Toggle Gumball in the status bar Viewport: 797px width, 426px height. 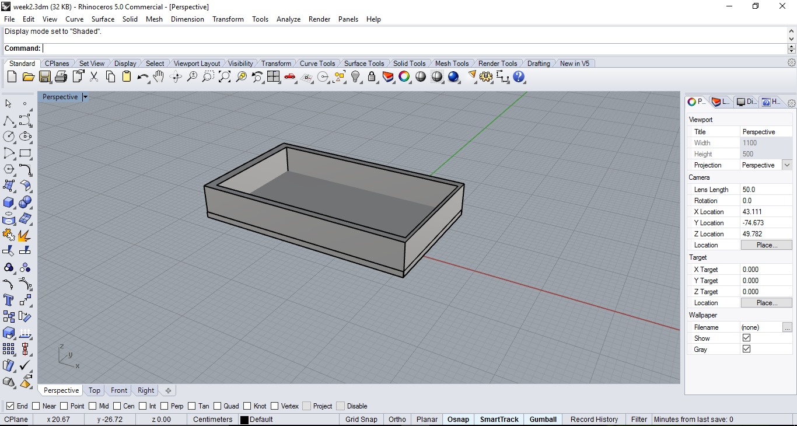[x=543, y=419]
